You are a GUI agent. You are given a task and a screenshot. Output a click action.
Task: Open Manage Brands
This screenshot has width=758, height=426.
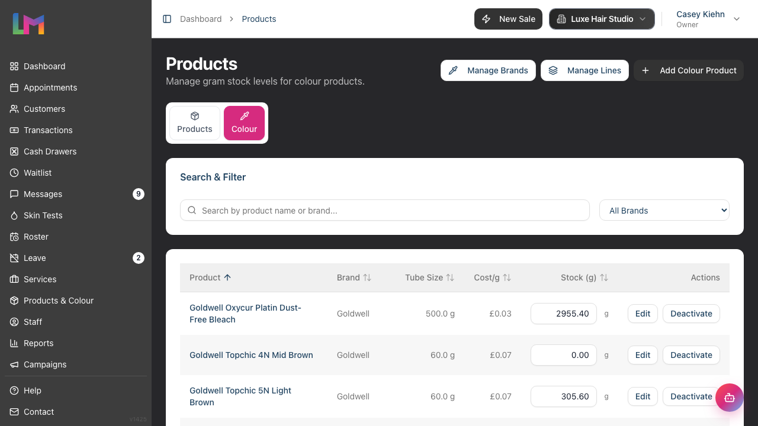pyautogui.click(x=489, y=70)
